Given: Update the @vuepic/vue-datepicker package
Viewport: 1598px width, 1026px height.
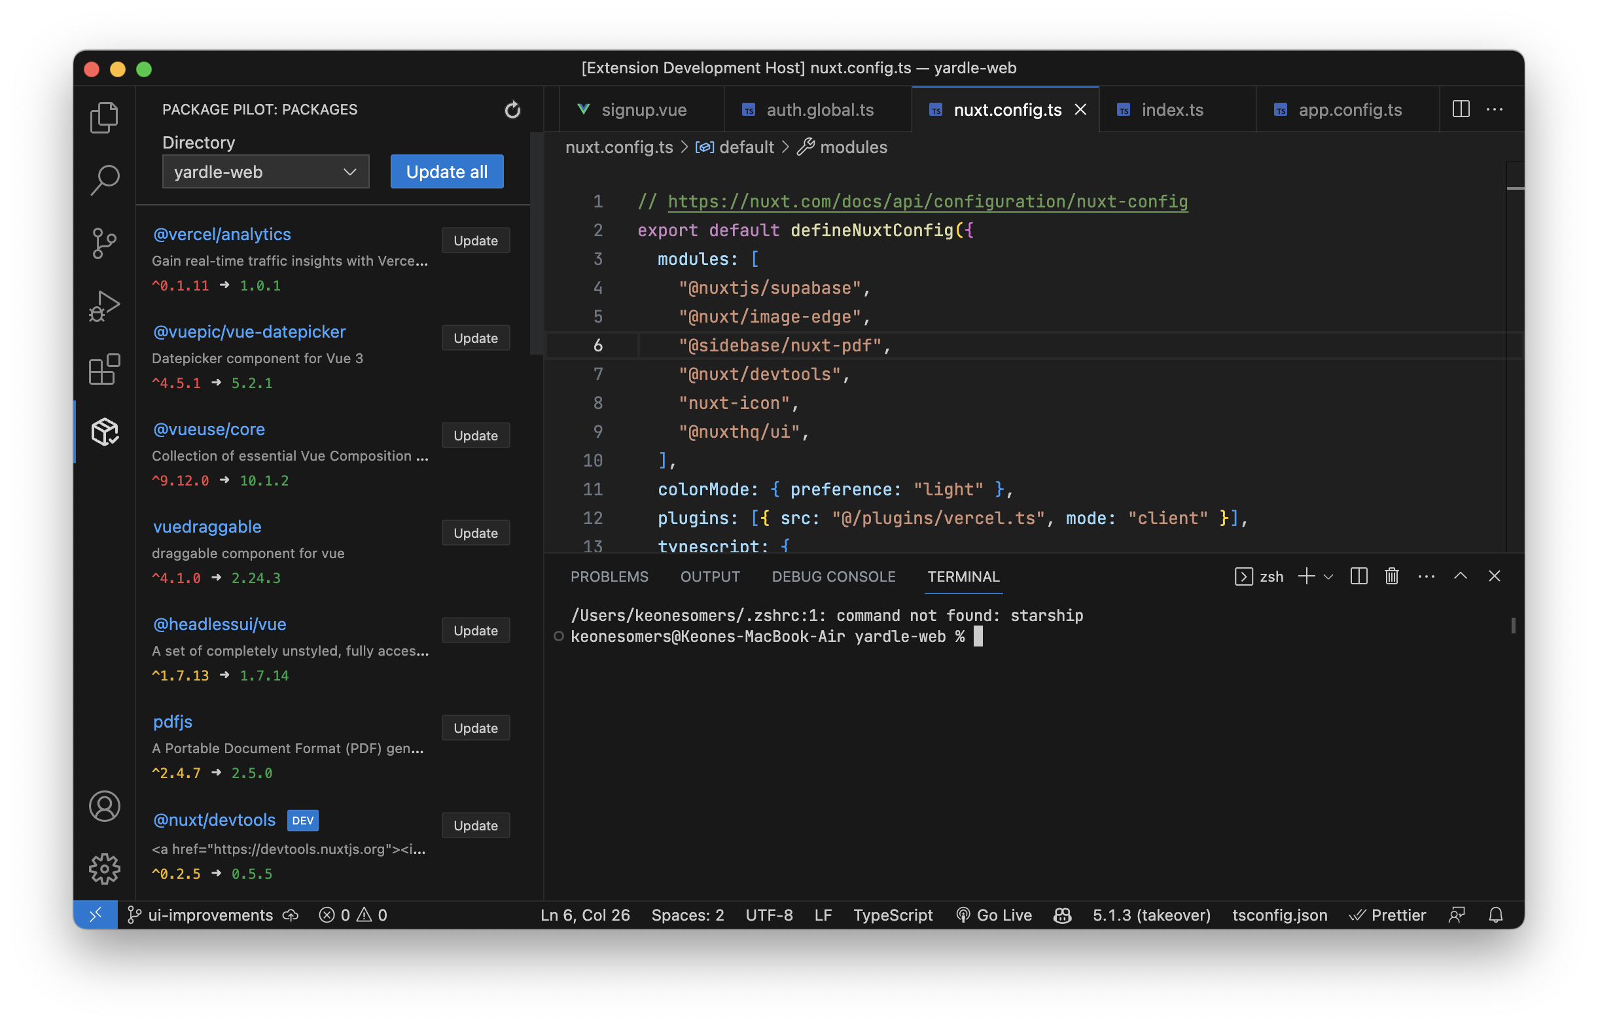Looking at the screenshot, I should 475,338.
